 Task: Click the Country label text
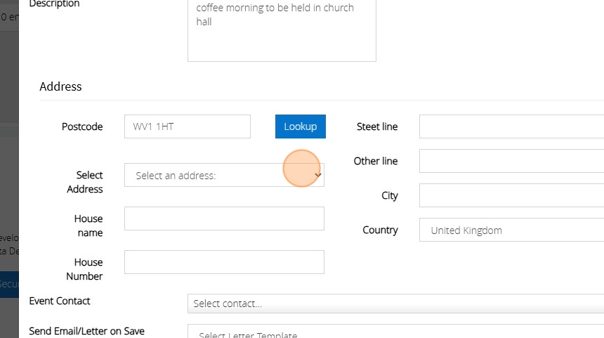coord(380,230)
